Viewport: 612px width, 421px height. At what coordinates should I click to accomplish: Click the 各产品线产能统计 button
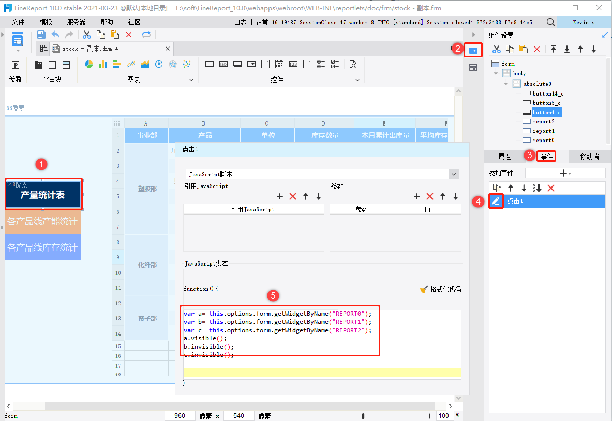click(x=42, y=222)
